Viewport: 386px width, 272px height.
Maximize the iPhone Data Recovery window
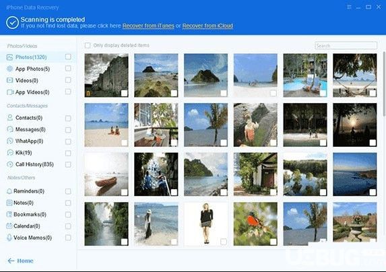click(368, 7)
